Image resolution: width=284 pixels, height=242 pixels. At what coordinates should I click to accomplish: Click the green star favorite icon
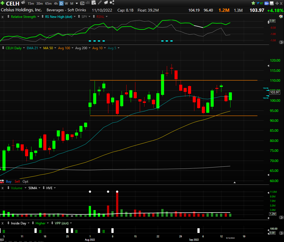tap(253, 3)
